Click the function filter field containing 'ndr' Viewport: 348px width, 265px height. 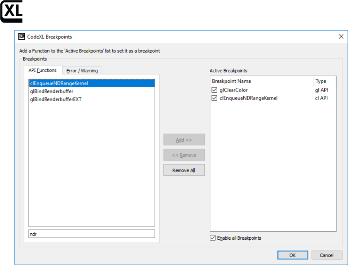click(92, 234)
